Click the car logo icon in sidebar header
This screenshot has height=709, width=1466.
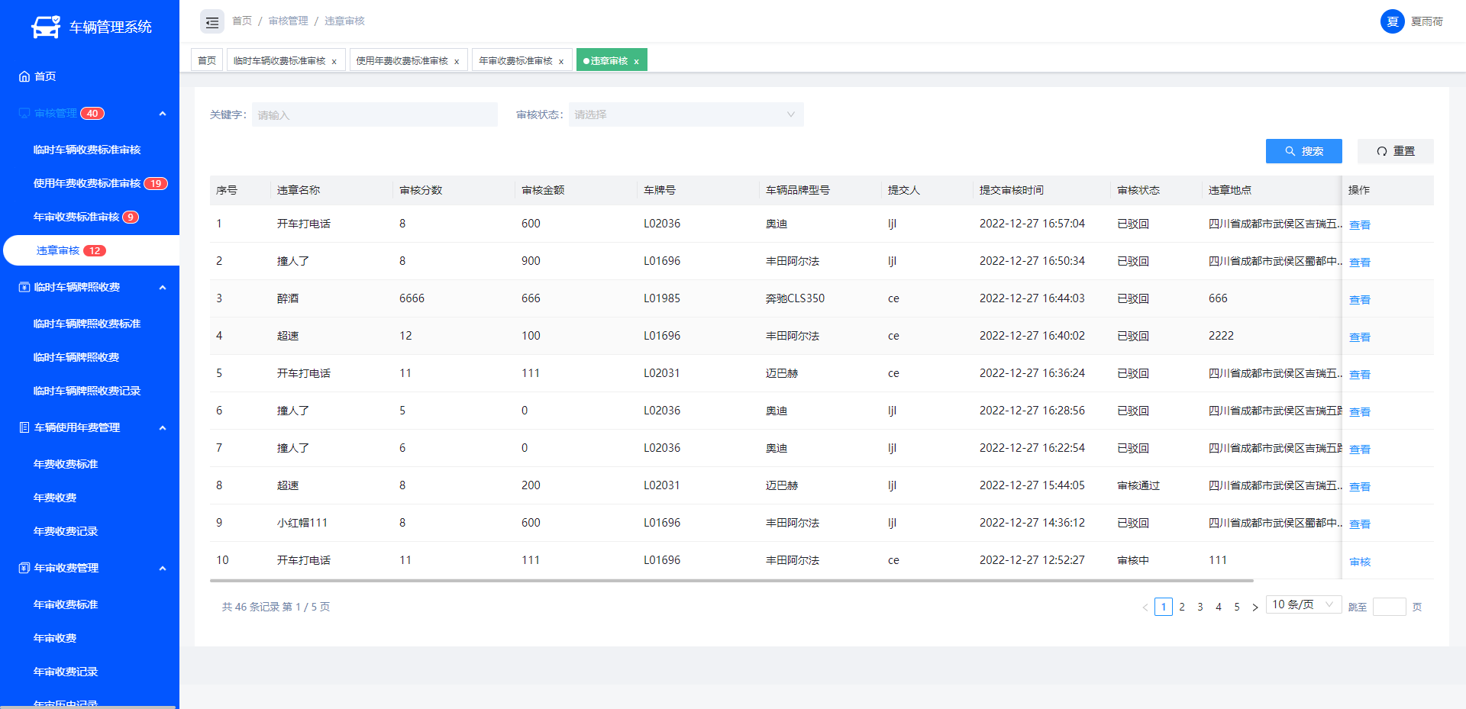(x=46, y=27)
